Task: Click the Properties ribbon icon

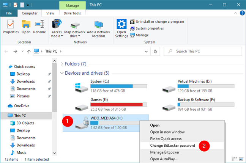Action: [x=11, y=24]
